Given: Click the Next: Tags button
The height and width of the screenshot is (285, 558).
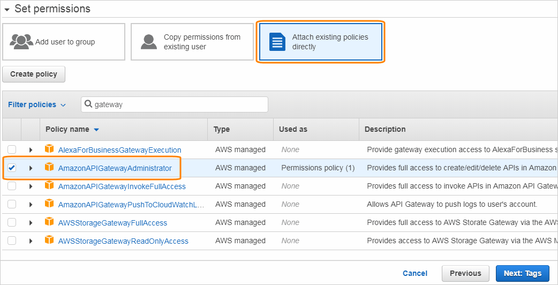Looking at the screenshot, I should coord(522,273).
